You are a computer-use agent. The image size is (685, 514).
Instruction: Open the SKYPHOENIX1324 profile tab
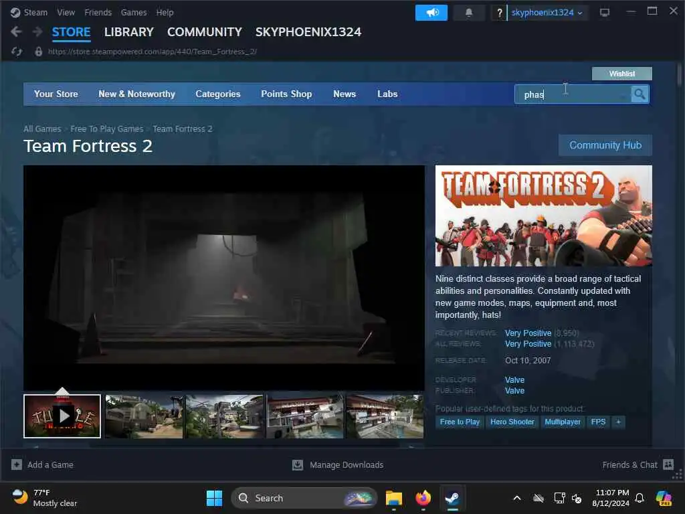pos(308,32)
